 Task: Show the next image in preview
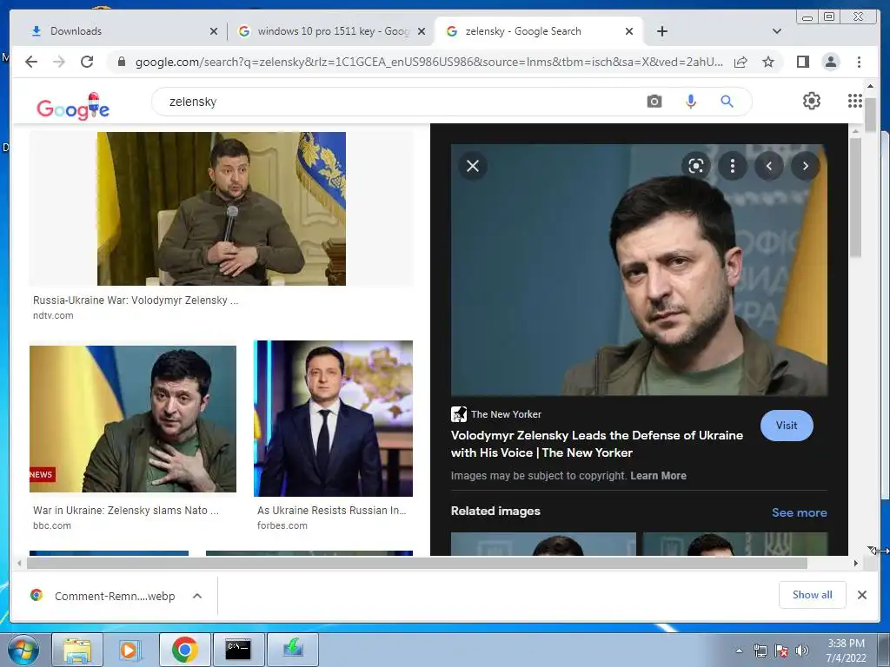coord(805,166)
